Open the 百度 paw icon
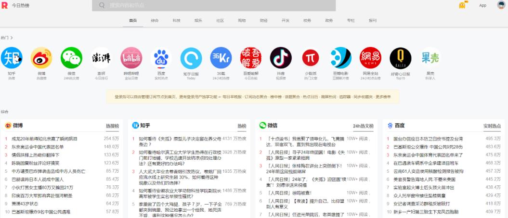The image size is (508, 218). [x=161, y=58]
